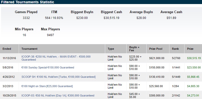This screenshot has height=99, width=202.
Task: Click the $30,515.19 prize amount
Action: (x=194, y=58)
